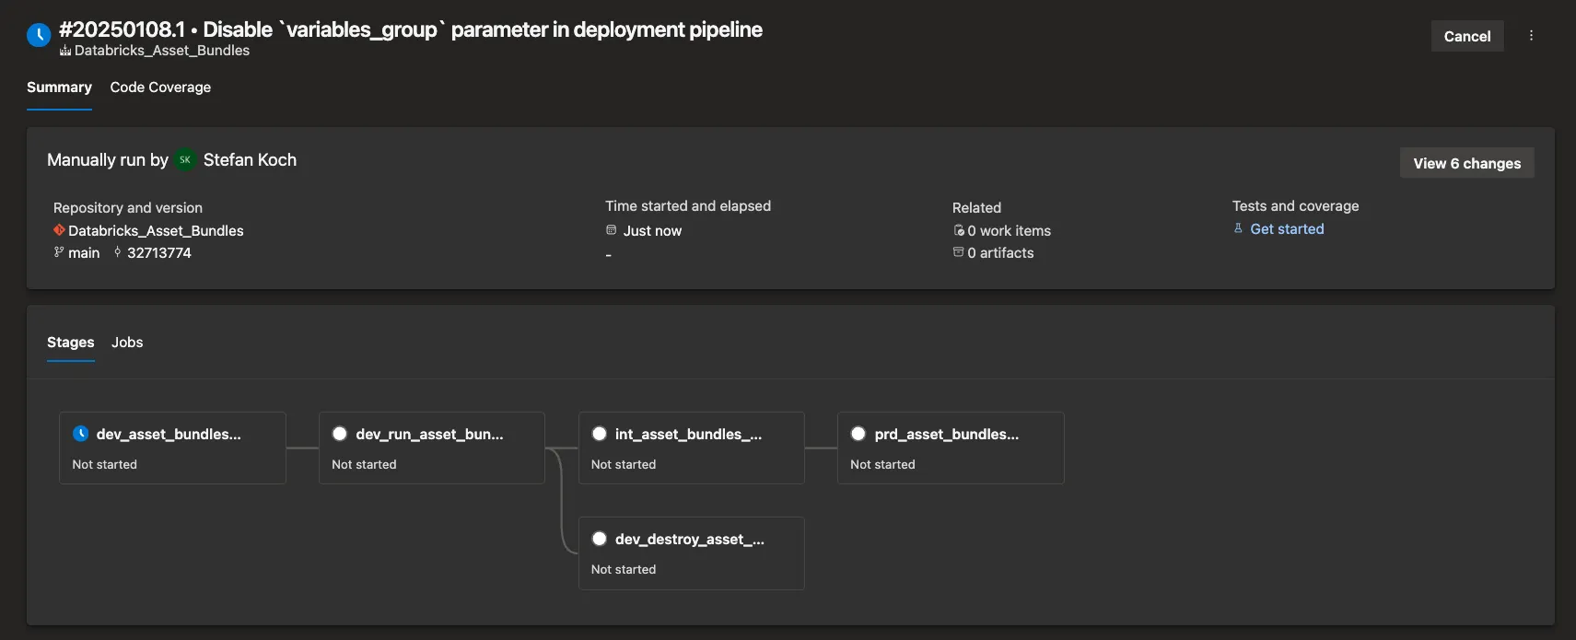Select the prd_asset_bundles stage status circle
Viewport: 1576px width, 640px height.
pos(858,434)
